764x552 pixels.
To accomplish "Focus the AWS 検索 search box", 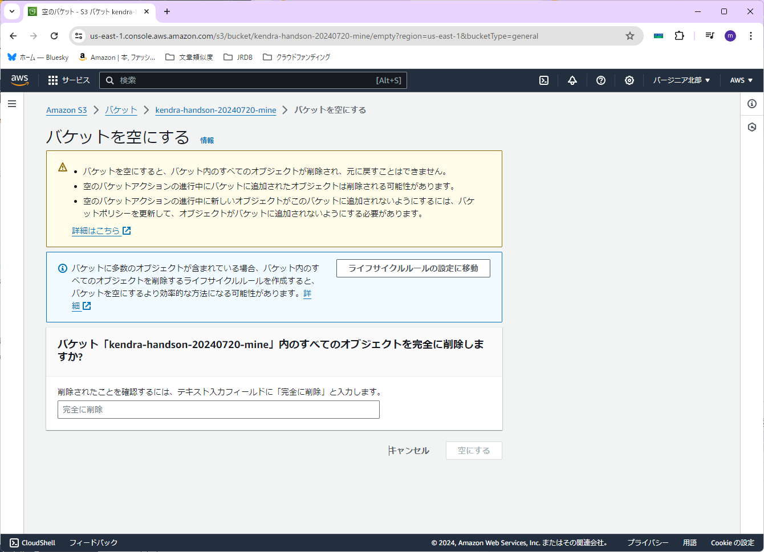I will click(253, 80).
